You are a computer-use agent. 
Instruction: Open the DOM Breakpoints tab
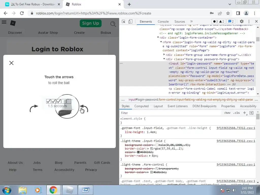pyautogui.click(x=204, y=106)
